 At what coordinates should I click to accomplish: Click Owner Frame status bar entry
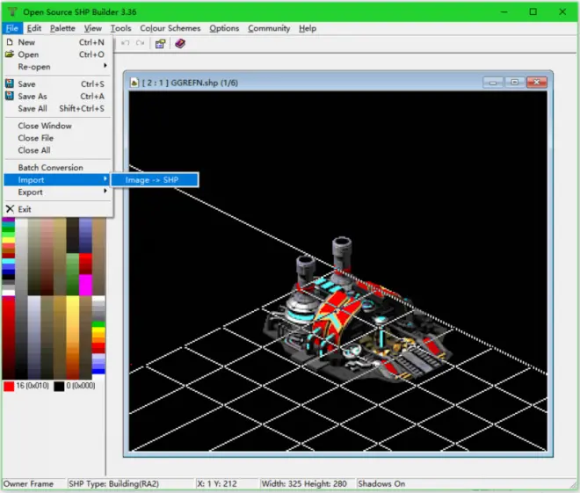click(28, 483)
